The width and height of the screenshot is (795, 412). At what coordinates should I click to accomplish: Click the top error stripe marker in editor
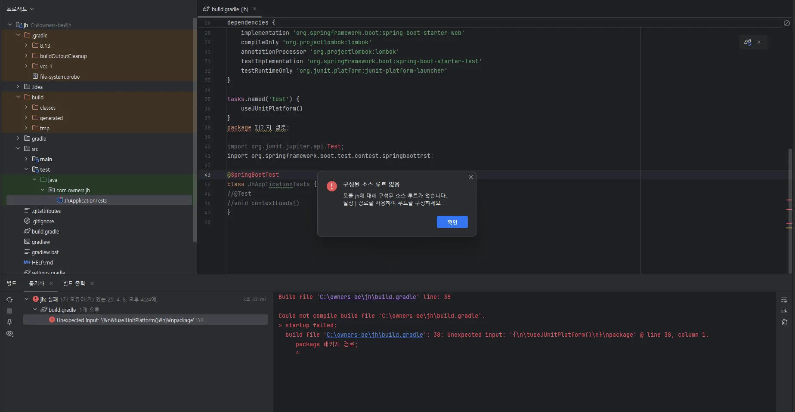789,200
